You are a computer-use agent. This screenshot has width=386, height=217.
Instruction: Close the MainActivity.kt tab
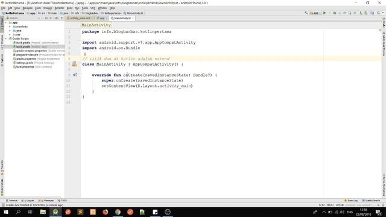[x=133, y=18]
